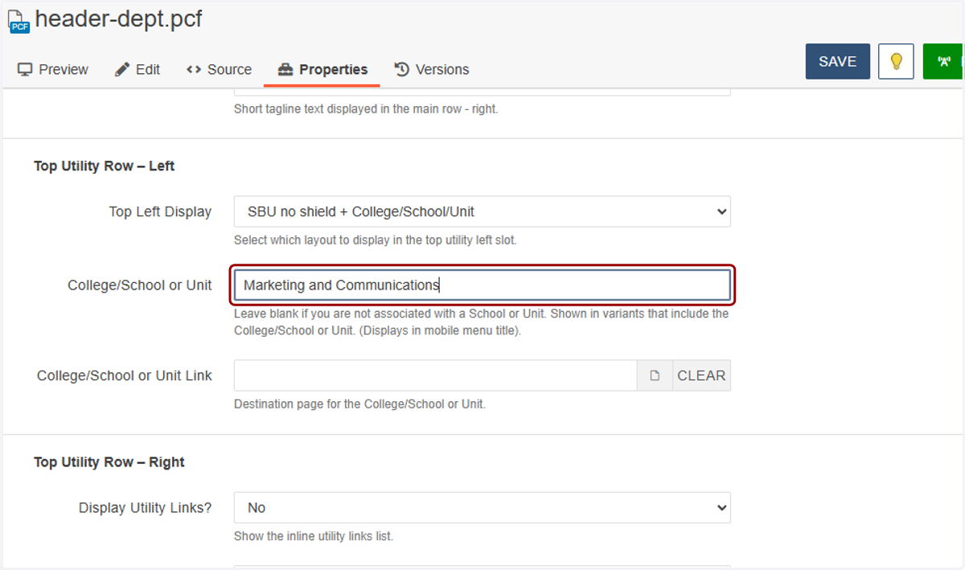Screen dimensions: 965x570
Task: Open the Versions history tab
Action: 432,70
